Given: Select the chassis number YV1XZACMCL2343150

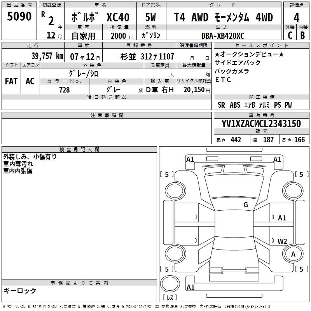Looking at the screenshot, I should [x=261, y=124].
